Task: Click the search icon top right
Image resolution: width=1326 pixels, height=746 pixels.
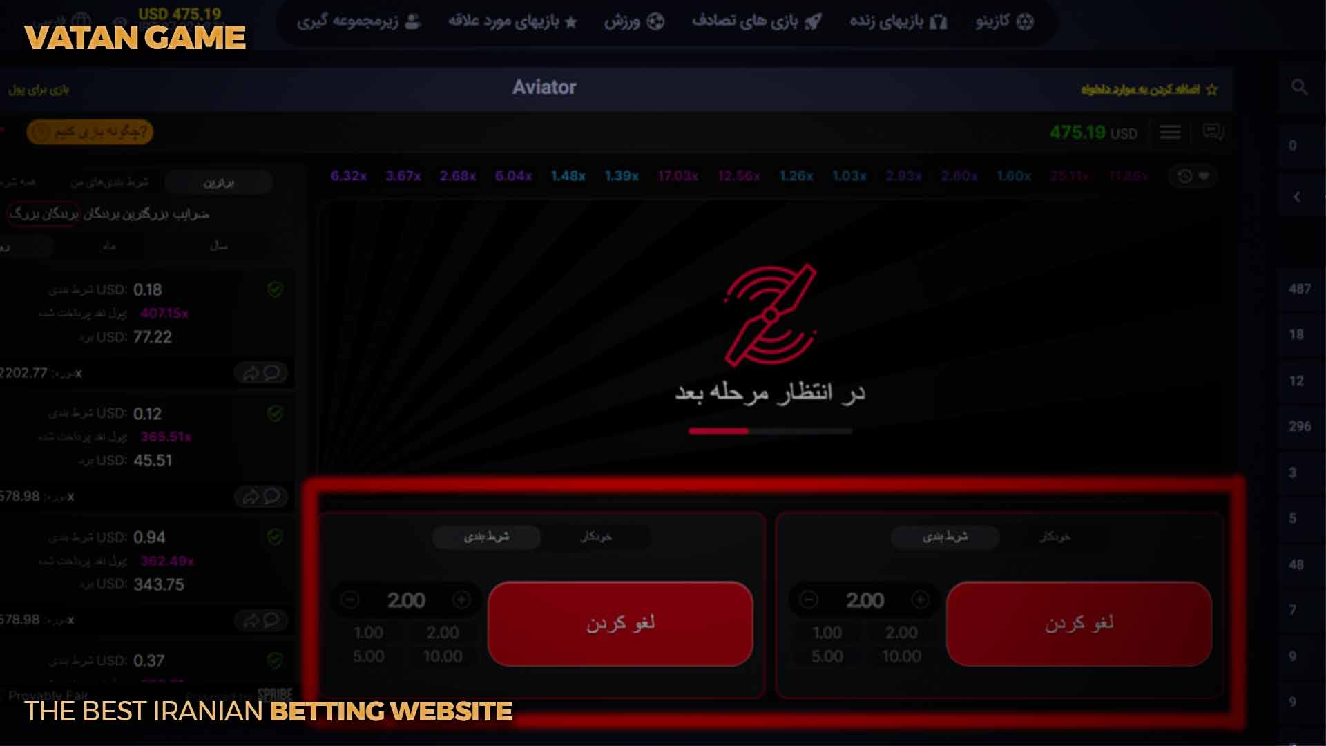Action: click(x=1298, y=88)
